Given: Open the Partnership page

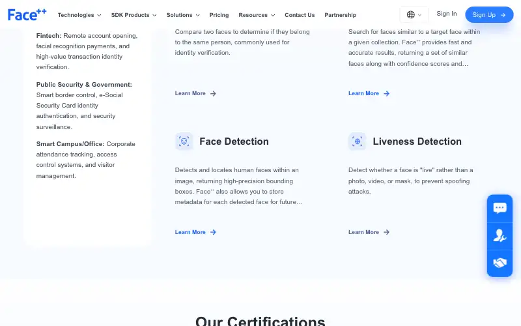Looking at the screenshot, I should [340, 15].
